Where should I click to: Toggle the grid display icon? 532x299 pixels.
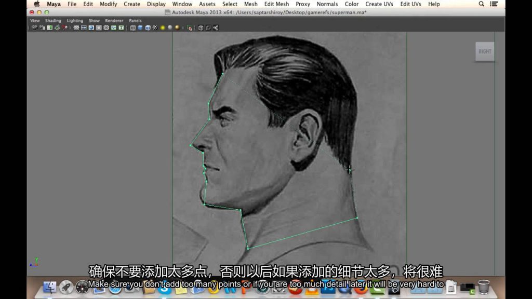(x=76, y=28)
